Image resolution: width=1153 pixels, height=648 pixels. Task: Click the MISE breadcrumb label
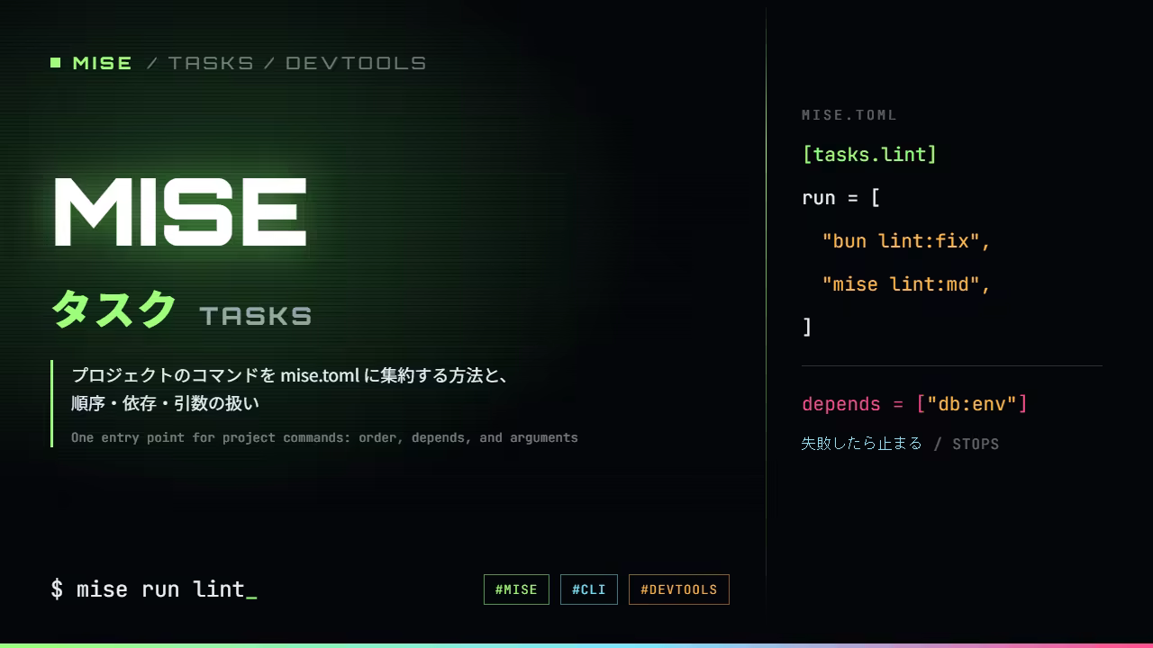pyautogui.click(x=102, y=63)
